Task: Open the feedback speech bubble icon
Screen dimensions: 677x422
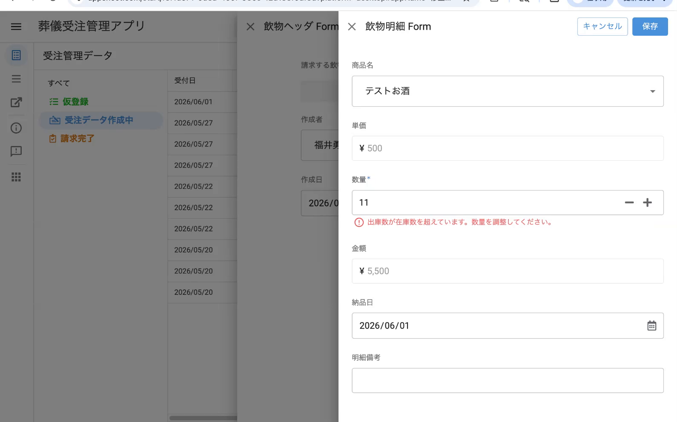Action: pyautogui.click(x=16, y=151)
